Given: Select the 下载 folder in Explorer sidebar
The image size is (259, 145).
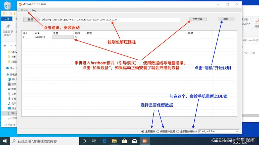Looking at the screenshot, I should 12,99.
